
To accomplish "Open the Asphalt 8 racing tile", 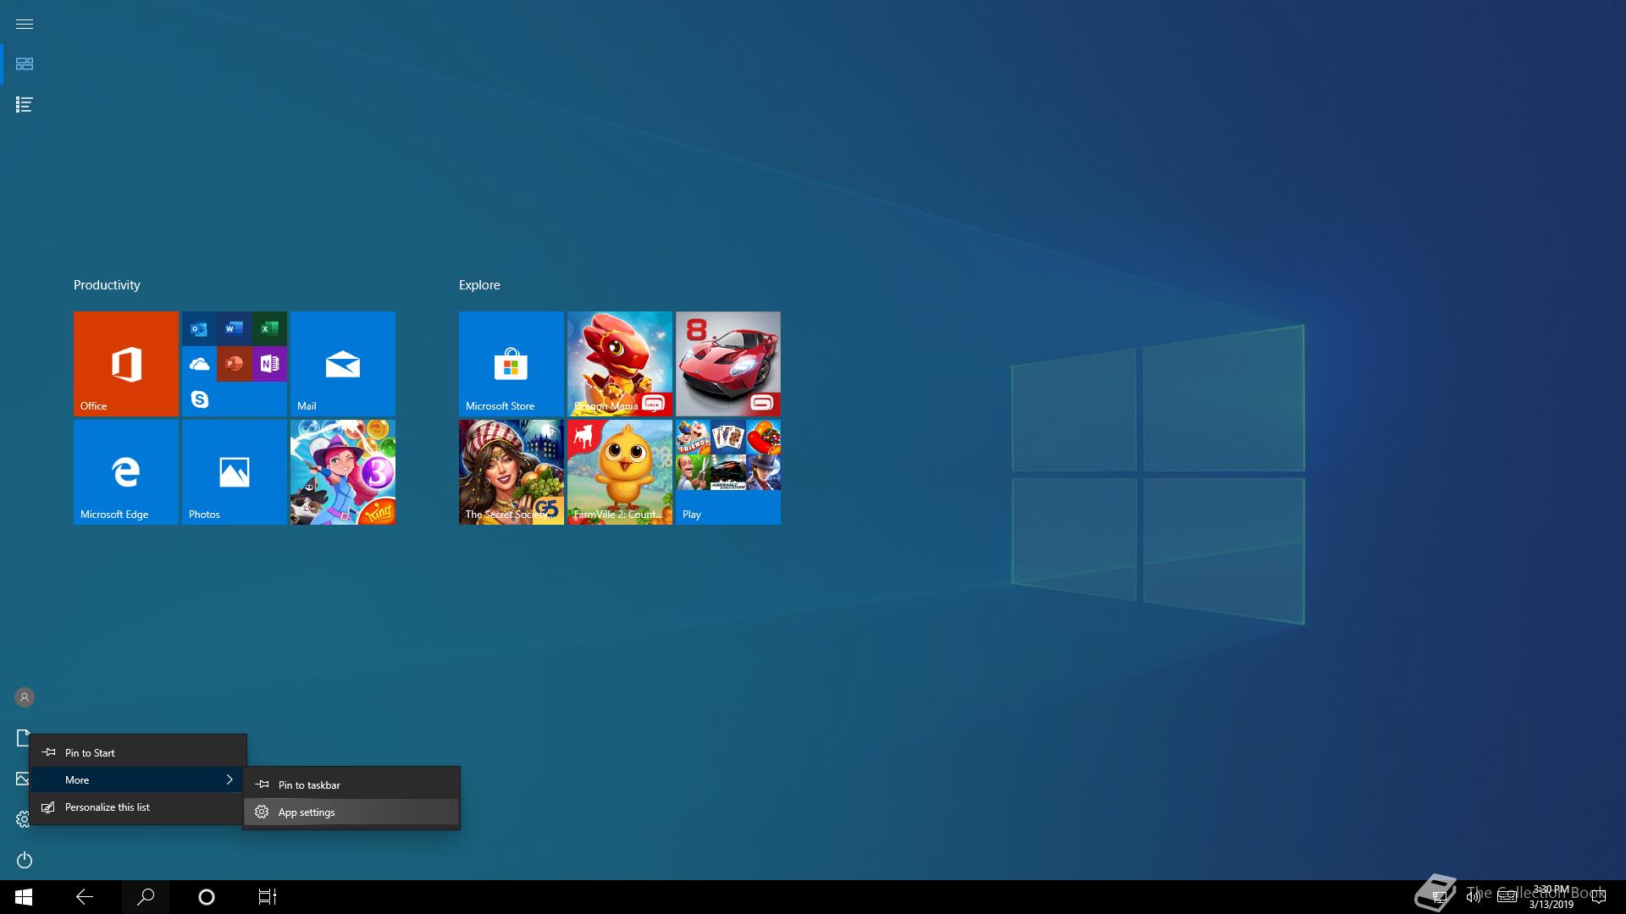I will point(728,364).
